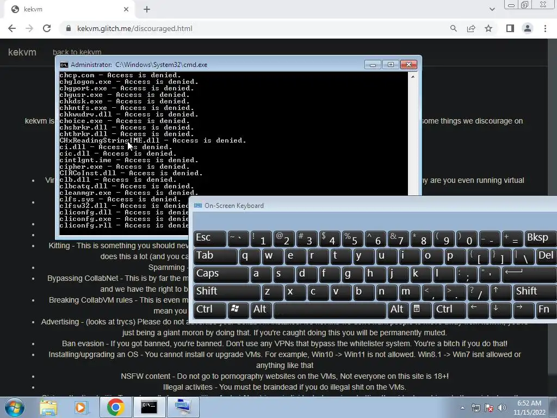557x418 pixels.
Task: Select the kekvm browser tab
Action: click(70, 10)
